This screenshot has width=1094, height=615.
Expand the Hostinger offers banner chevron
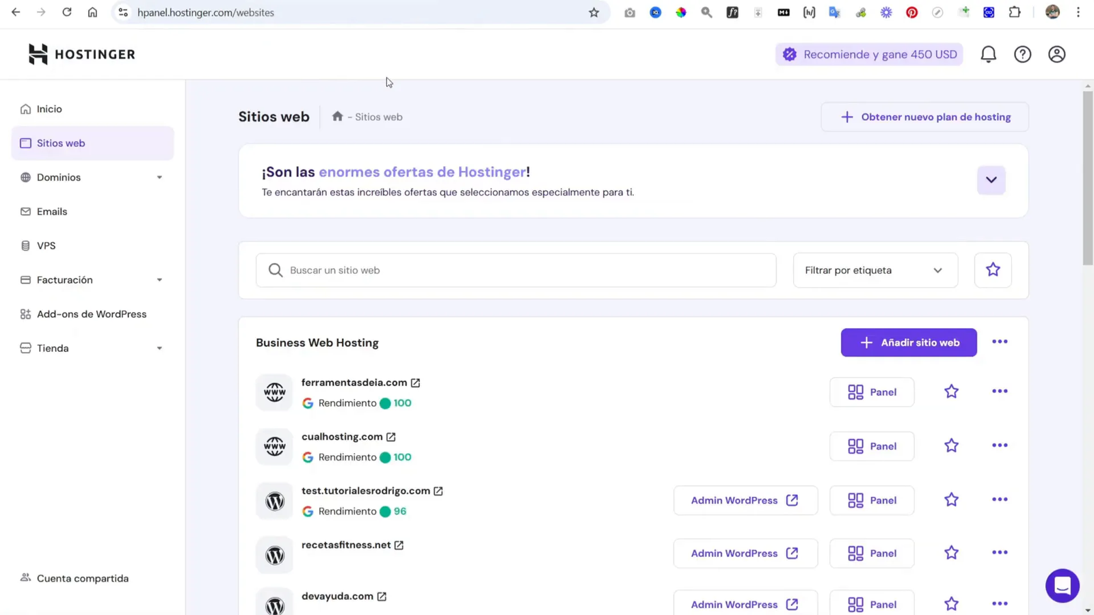click(991, 180)
